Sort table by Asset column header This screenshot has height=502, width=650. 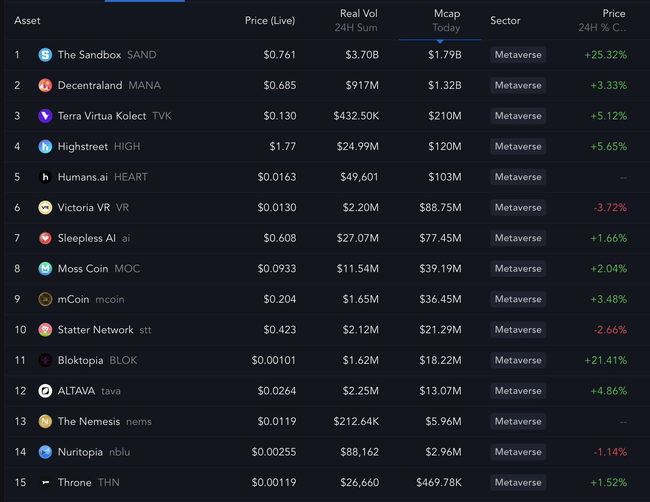point(27,21)
